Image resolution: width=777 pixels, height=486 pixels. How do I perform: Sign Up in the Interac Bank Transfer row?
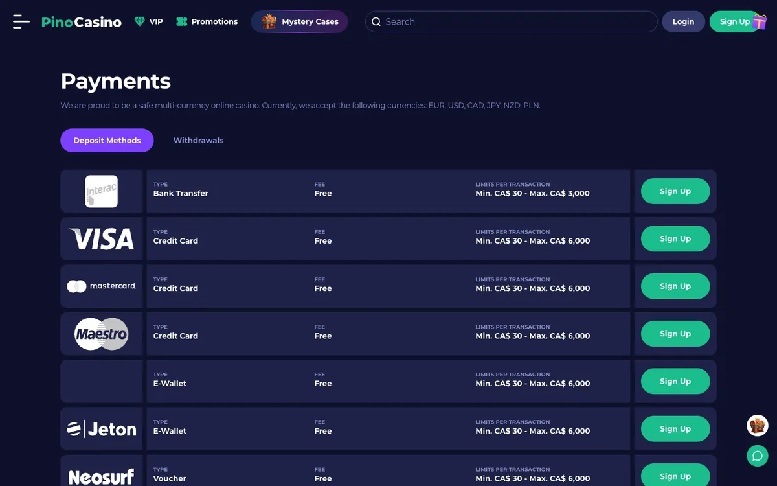coord(675,191)
